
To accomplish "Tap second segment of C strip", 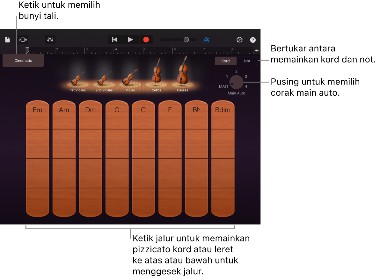I will 143,144.
